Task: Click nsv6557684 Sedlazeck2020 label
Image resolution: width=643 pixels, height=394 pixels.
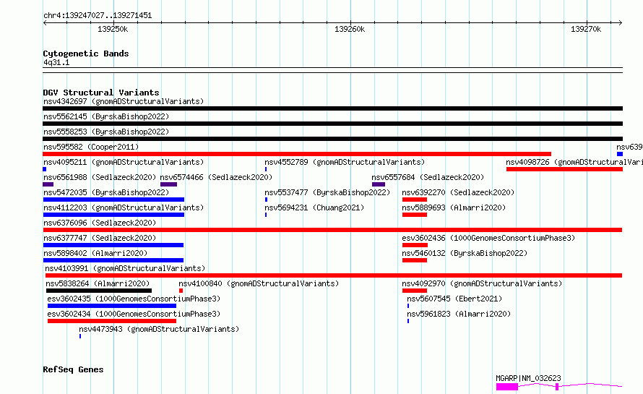Action: click(428, 177)
